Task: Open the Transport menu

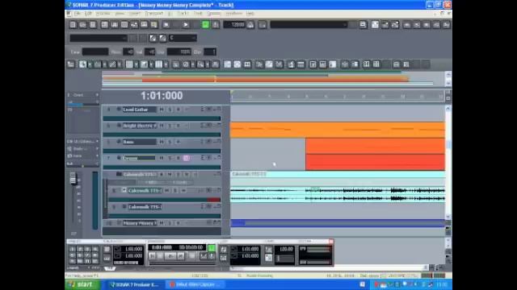Action: (154, 14)
